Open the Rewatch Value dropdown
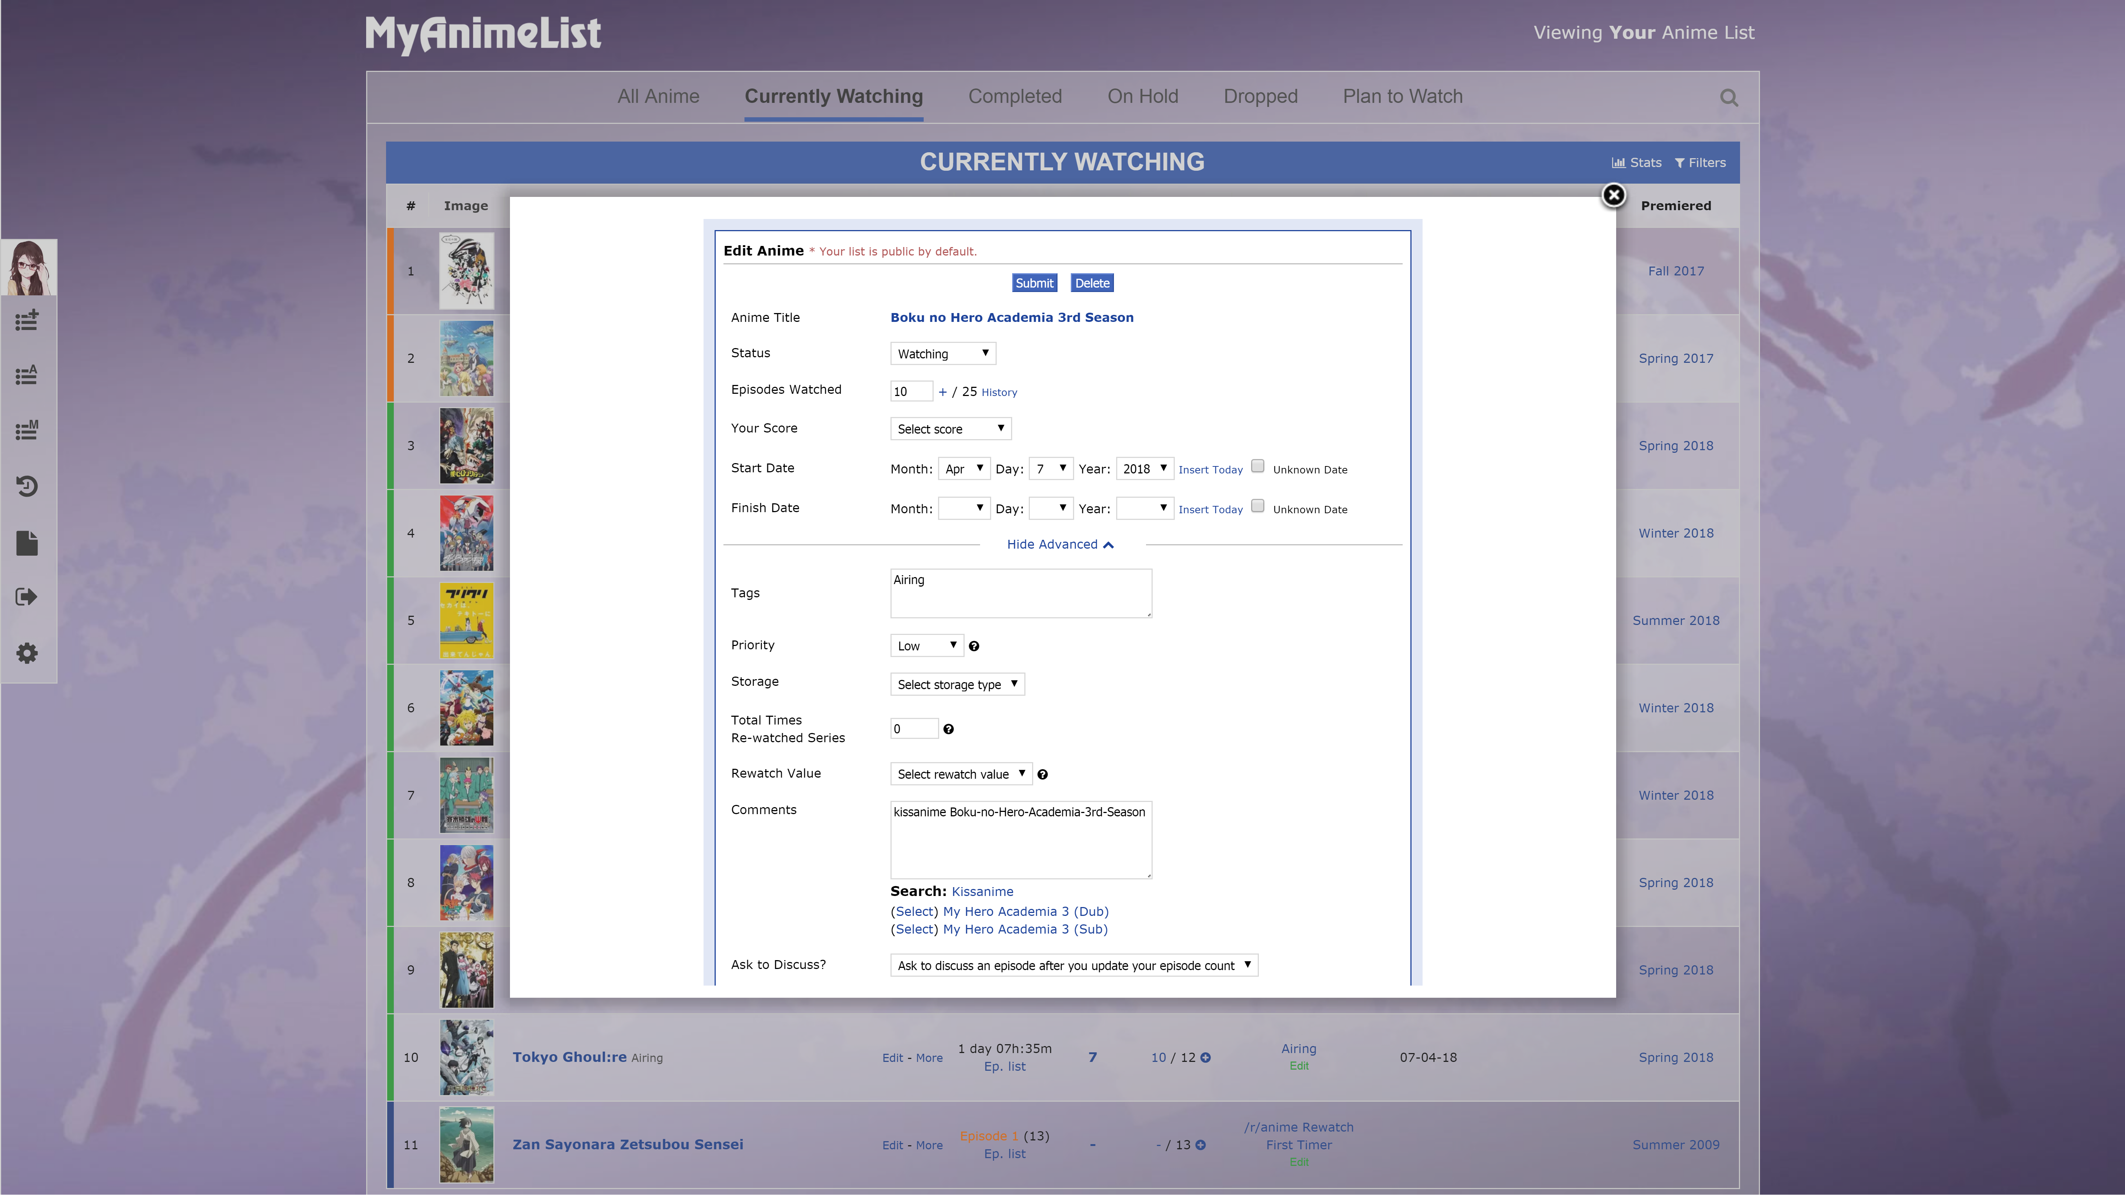Screen dimensions: 2125x1195 (961, 774)
